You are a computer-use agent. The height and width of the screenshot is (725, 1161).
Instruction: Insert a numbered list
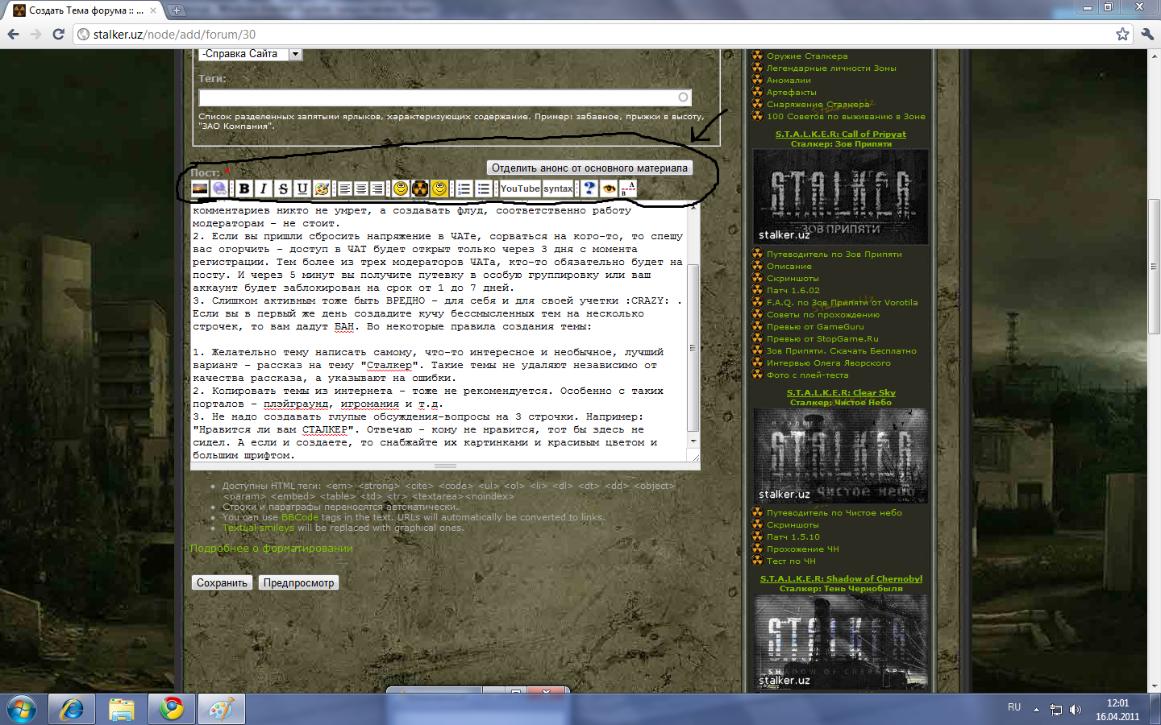464,188
